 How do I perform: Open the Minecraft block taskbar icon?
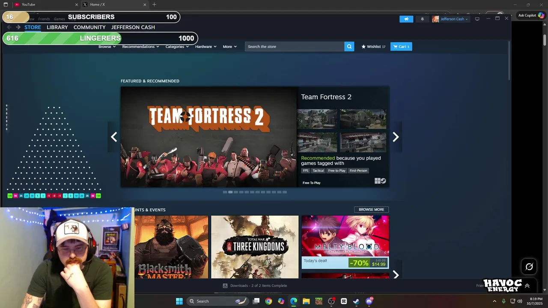(x=319, y=301)
